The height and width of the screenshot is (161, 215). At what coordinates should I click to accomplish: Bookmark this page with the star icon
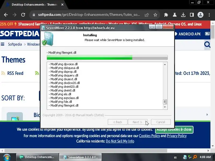coord(155,15)
